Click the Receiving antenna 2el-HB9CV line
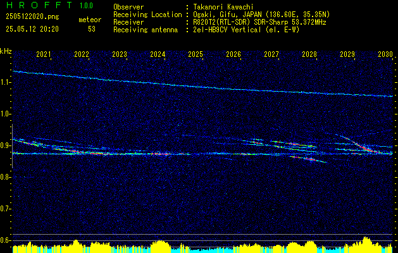 pyautogui.click(x=246, y=30)
